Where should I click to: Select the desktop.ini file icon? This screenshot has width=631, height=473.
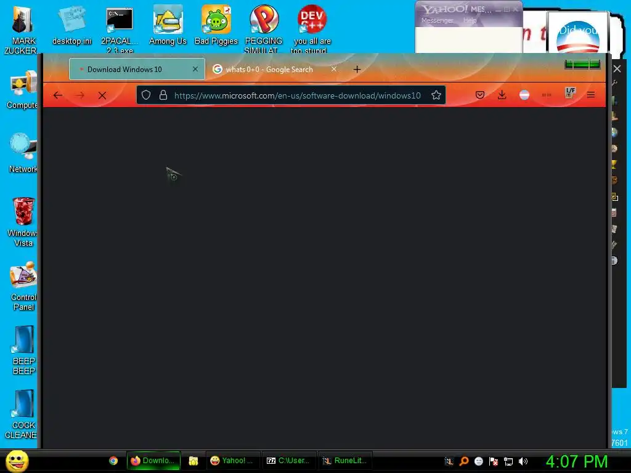pyautogui.click(x=71, y=25)
